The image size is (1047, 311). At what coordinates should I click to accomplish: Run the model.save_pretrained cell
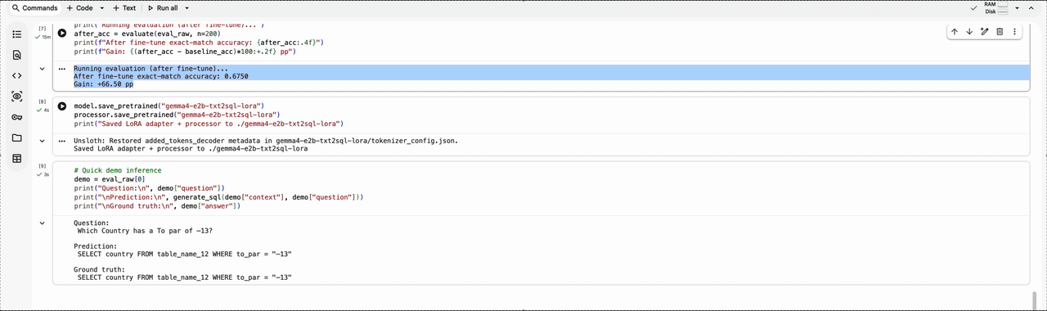pyautogui.click(x=62, y=106)
